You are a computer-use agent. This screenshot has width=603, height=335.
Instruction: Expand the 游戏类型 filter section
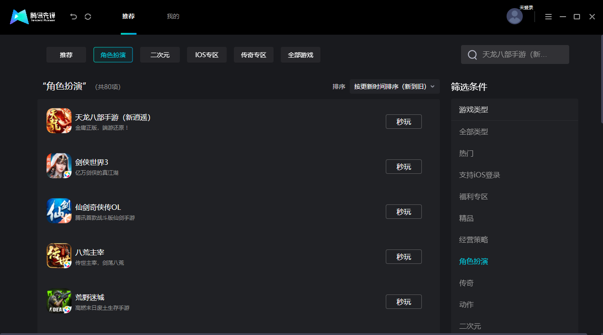(x=472, y=109)
